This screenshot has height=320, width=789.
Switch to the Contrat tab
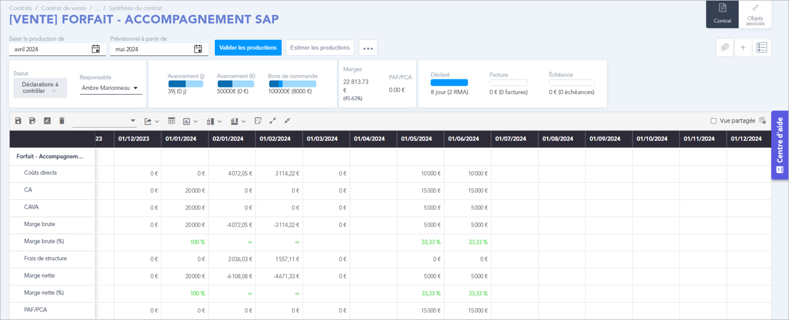click(723, 14)
